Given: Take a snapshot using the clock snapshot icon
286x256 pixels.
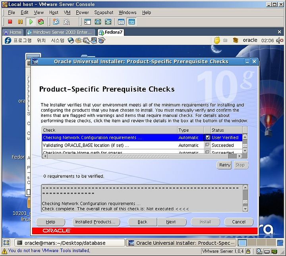Looking at the screenshot, I should click(56, 22).
